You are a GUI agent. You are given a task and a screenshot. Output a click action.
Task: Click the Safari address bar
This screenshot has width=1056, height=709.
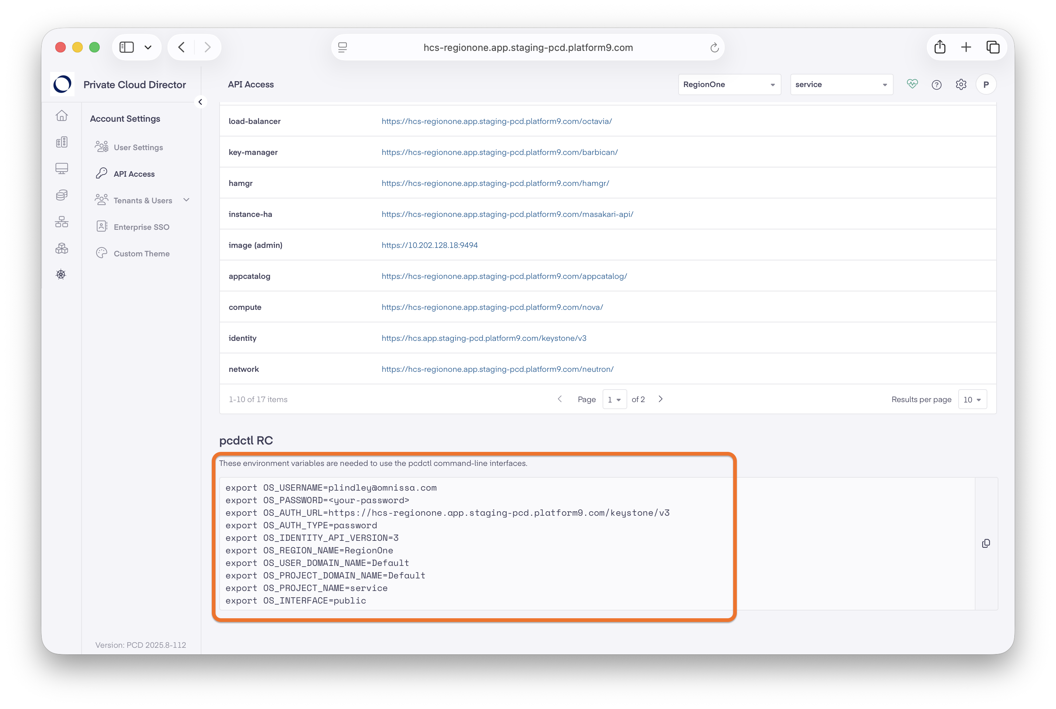click(528, 48)
